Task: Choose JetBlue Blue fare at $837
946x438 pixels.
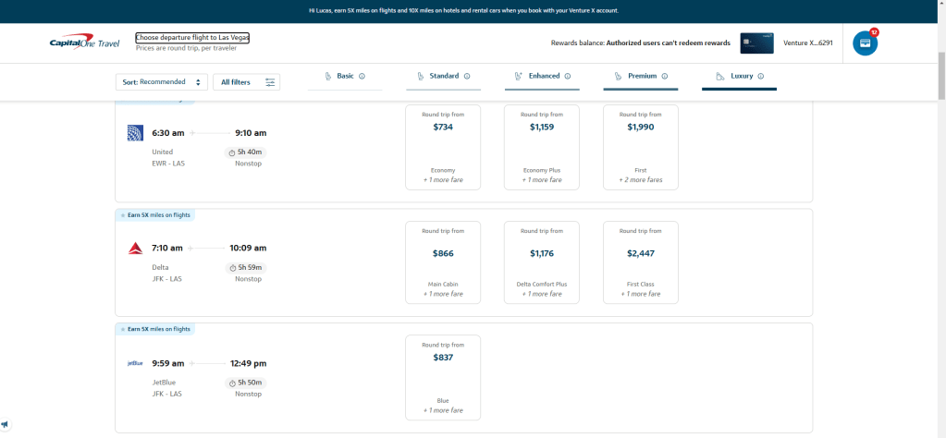Action: [443, 377]
